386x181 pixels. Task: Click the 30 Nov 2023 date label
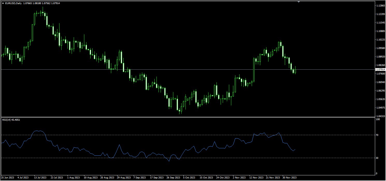point(289,178)
